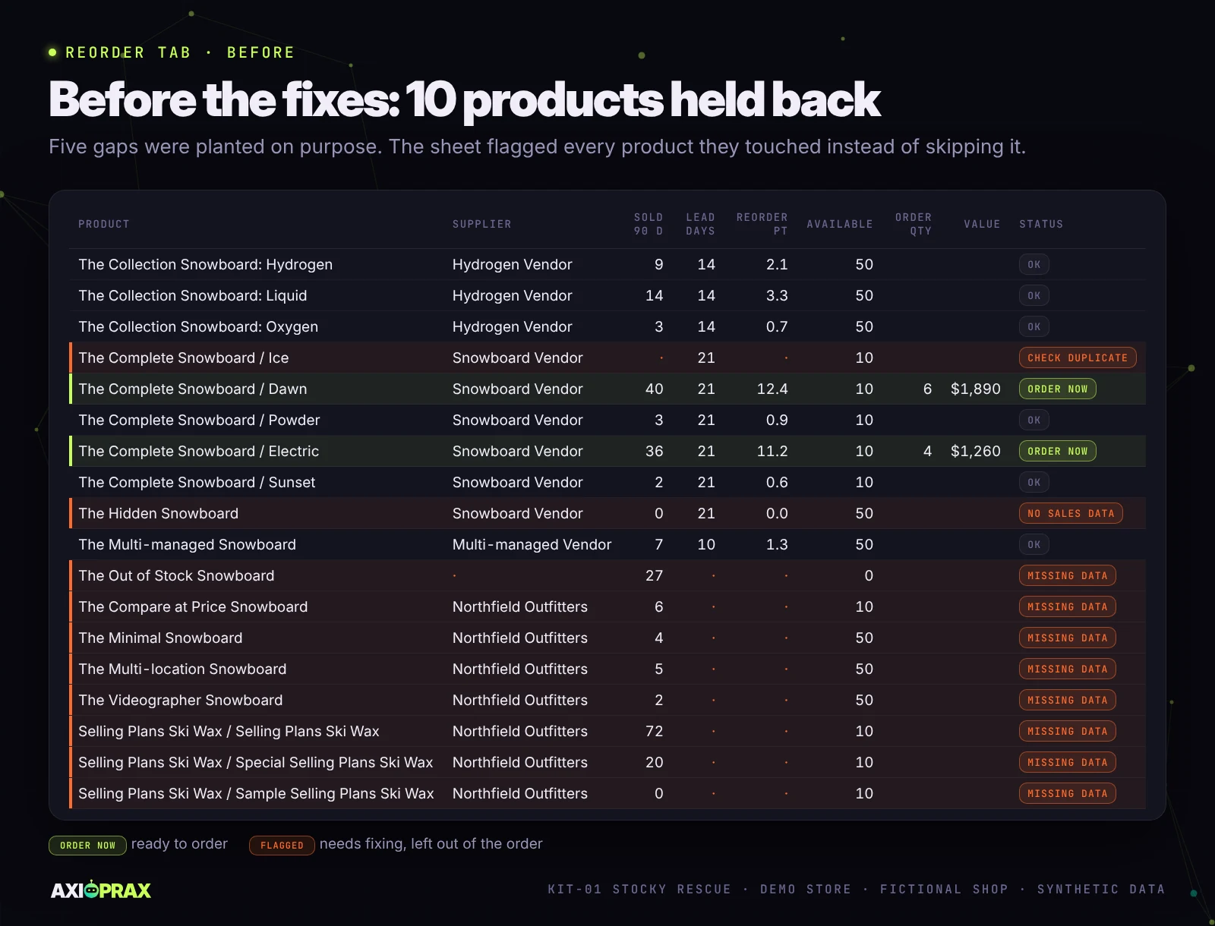Click the STATUS column header

point(1041,224)
